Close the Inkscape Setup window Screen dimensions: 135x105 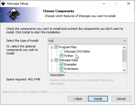(x=129, y=4)
